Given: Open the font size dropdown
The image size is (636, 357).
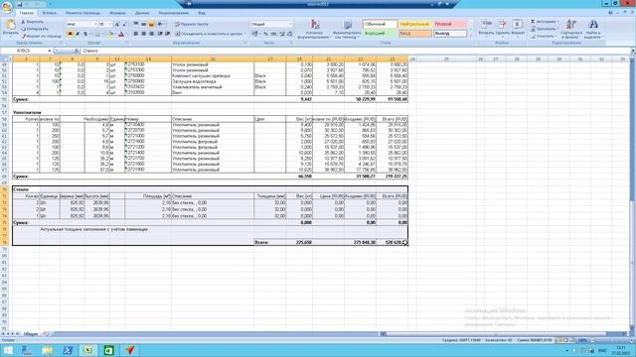Looking at the screenshot, I should pyautogui.click(x=110, y=24).
